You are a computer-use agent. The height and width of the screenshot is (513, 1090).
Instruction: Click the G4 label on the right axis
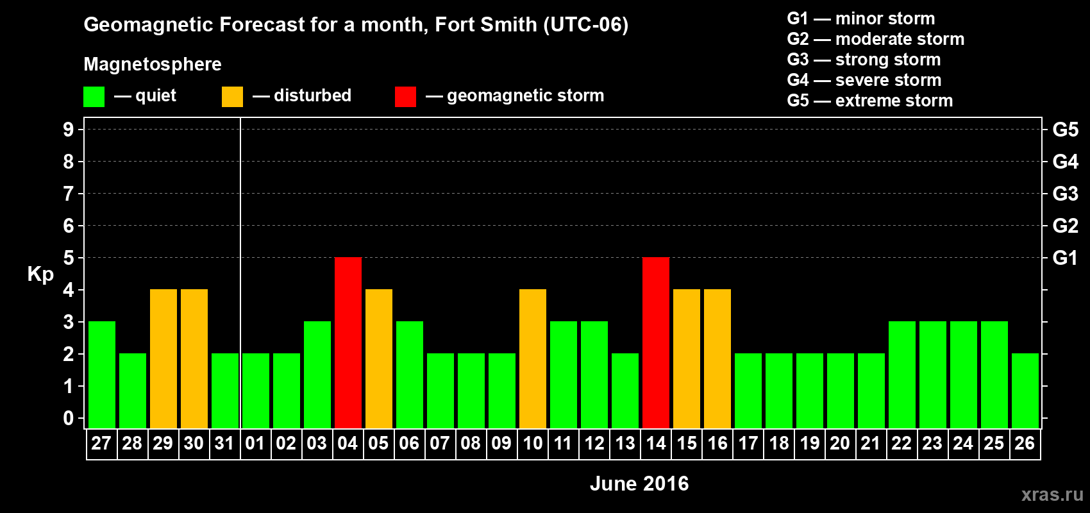(x=1066, y=162)
